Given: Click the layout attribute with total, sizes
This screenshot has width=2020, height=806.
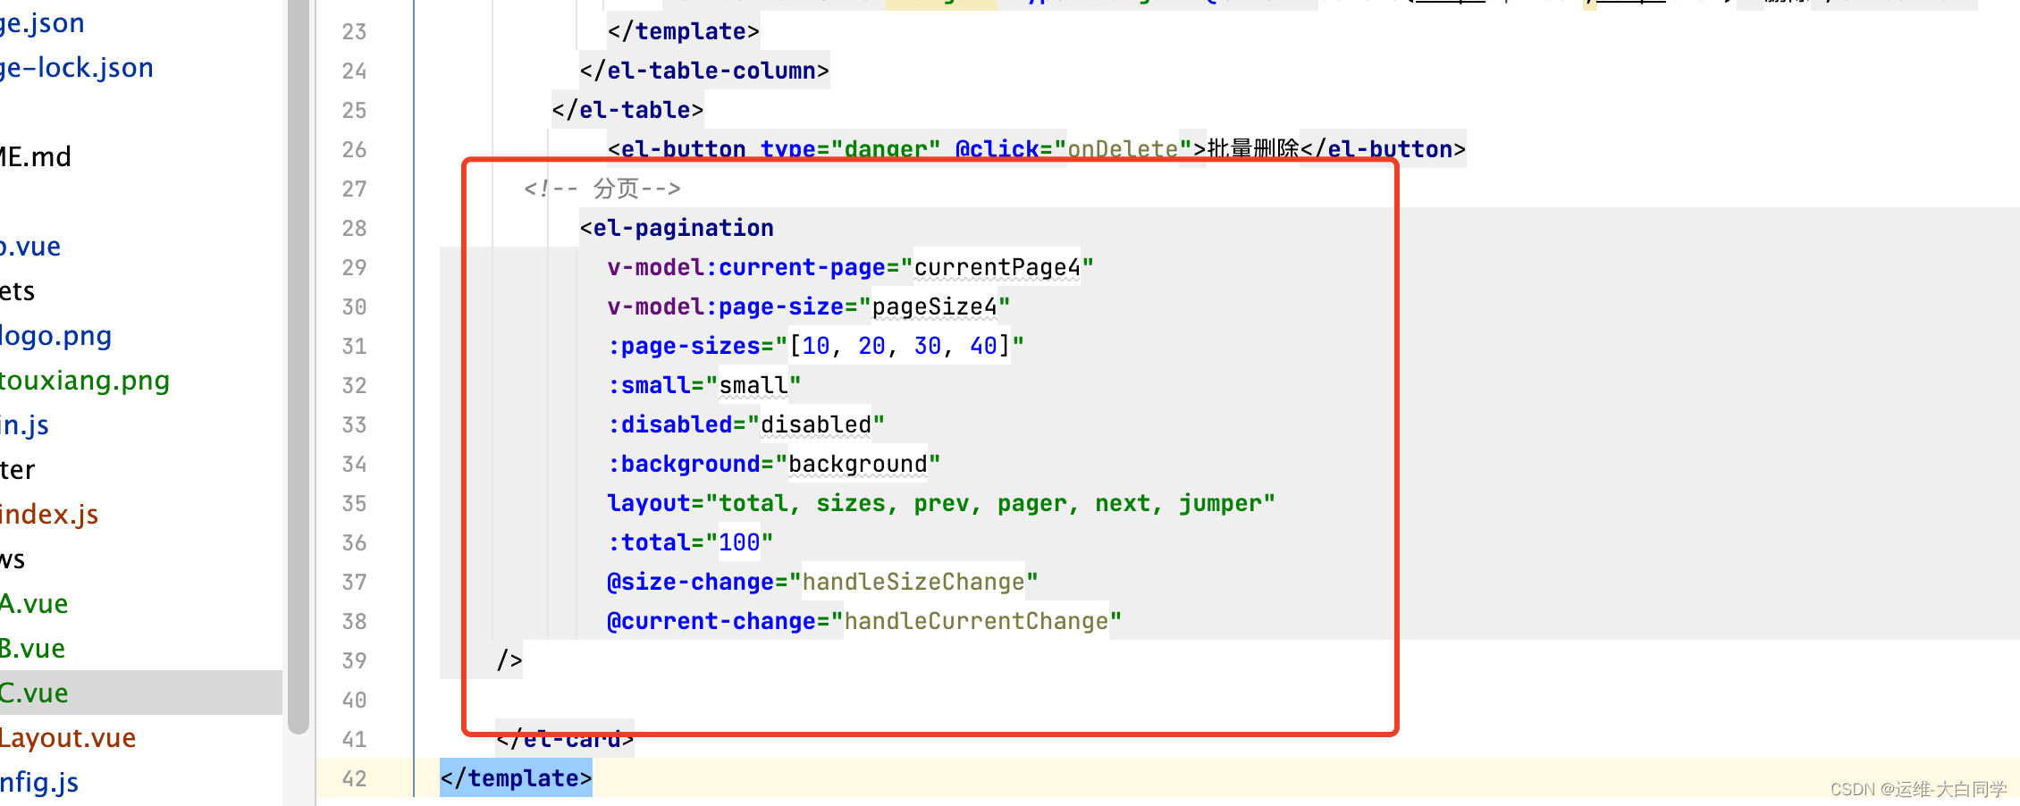Looking at the screenshot, I should [x=941, y=503].
